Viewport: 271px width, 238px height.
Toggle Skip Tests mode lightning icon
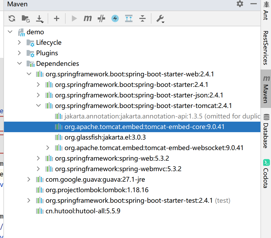click(x=115, y=18)
